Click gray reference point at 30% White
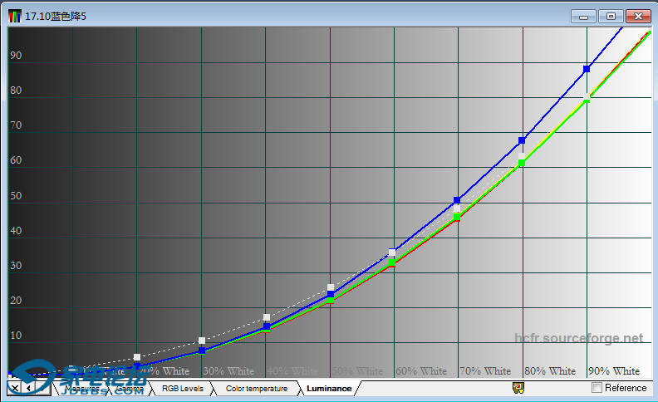 pyautogui.click(x=202, y=341)
